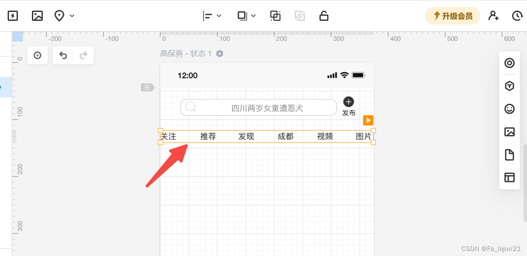Select the 发现 tab

[246, 137]
